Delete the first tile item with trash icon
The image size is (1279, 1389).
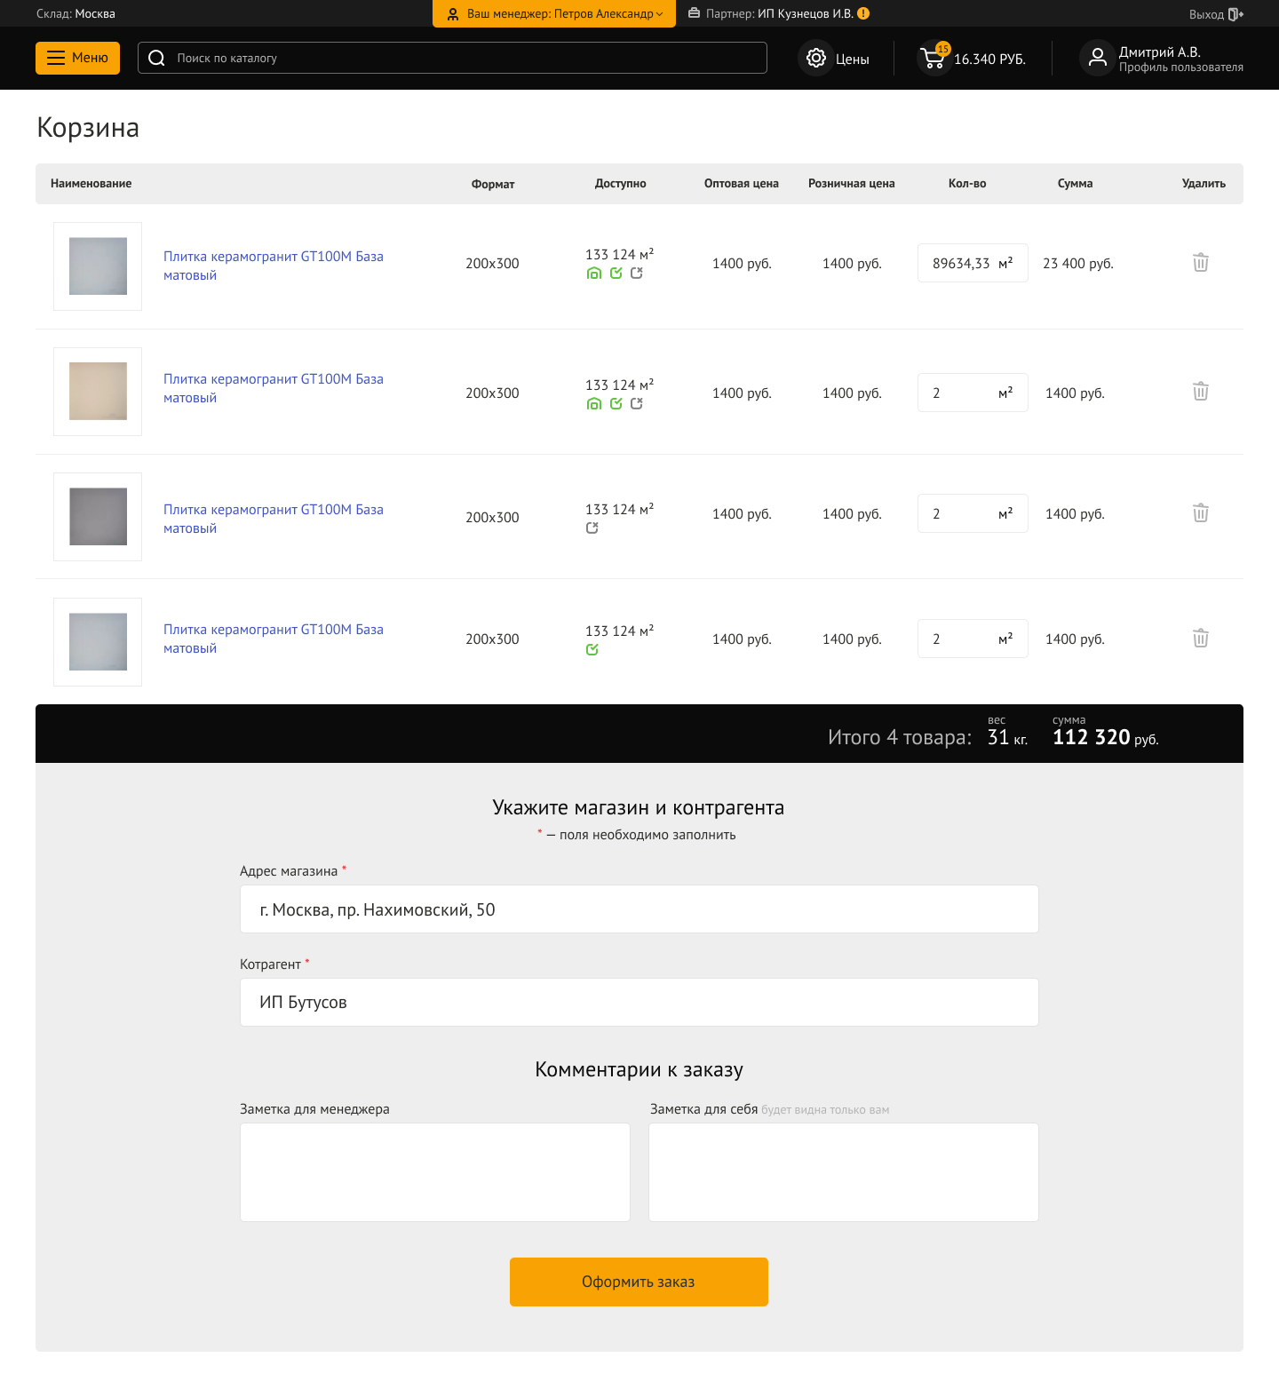[x=1200, y=263]
